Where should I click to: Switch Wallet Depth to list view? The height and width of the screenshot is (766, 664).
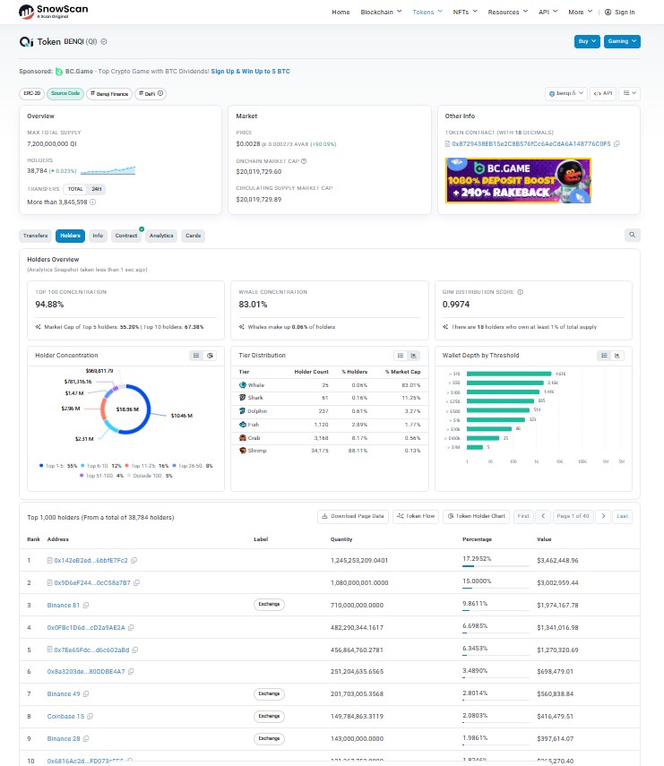(604, 356)
